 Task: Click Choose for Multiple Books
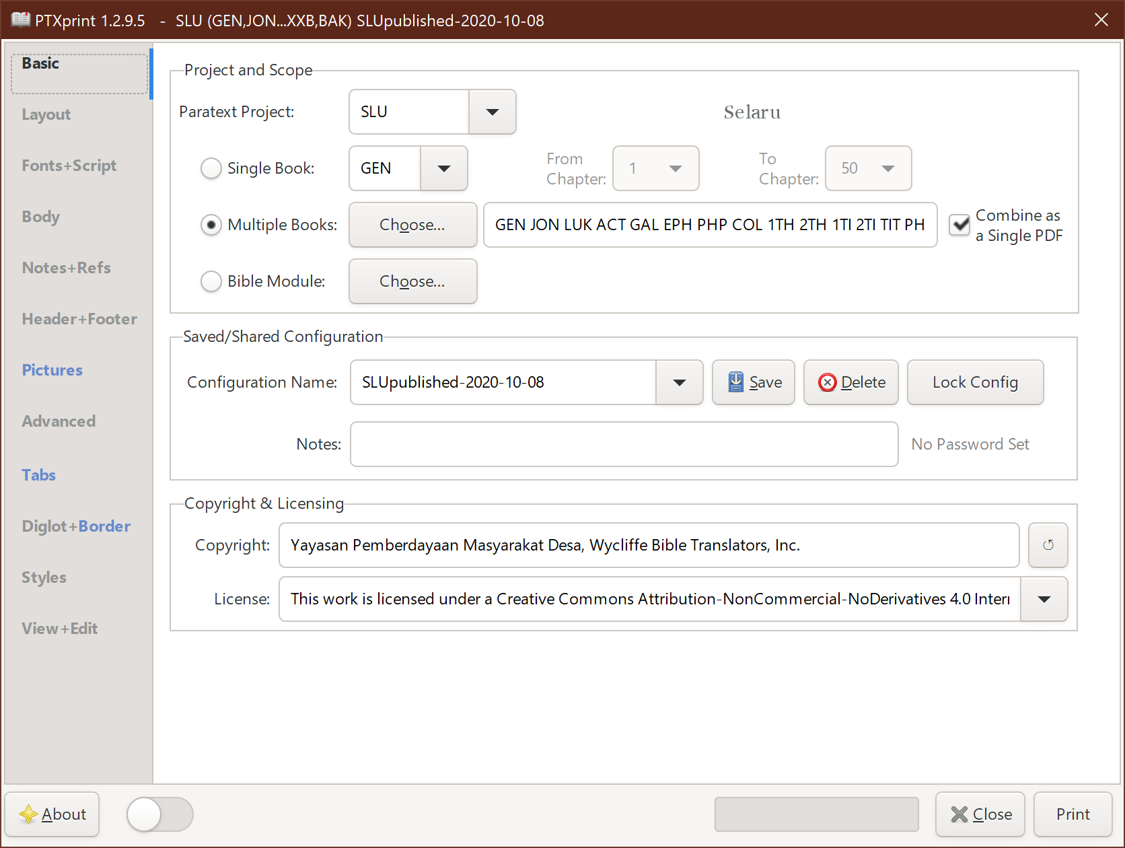(x=412, y=225)
